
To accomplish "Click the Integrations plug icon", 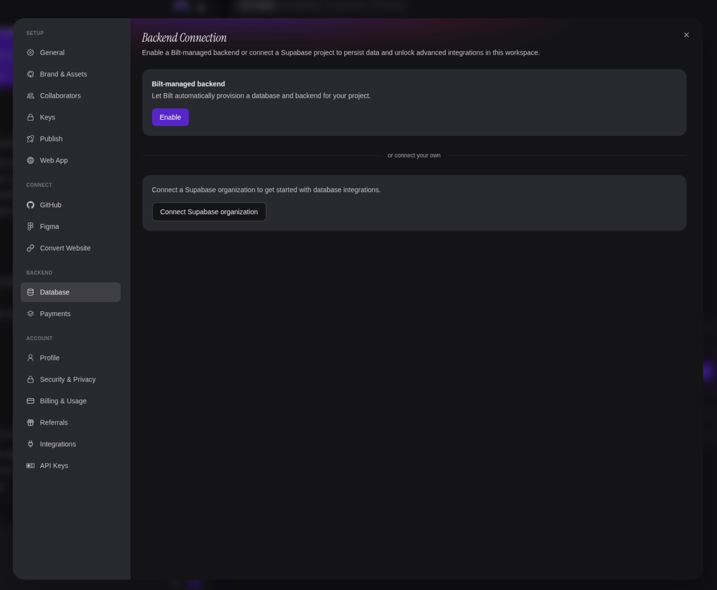I will (x=30, y=444).
